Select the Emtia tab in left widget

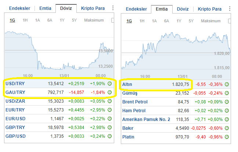tap(45, 8)
